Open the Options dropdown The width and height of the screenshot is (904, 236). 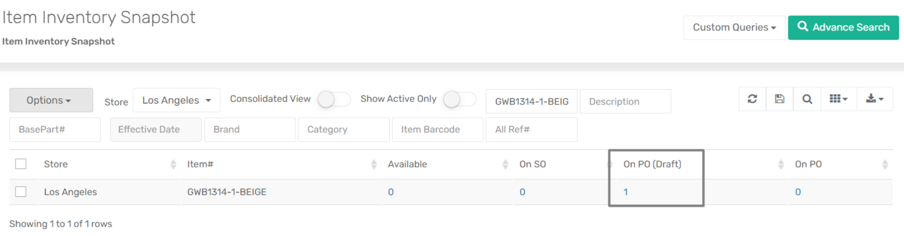(51, 100)
